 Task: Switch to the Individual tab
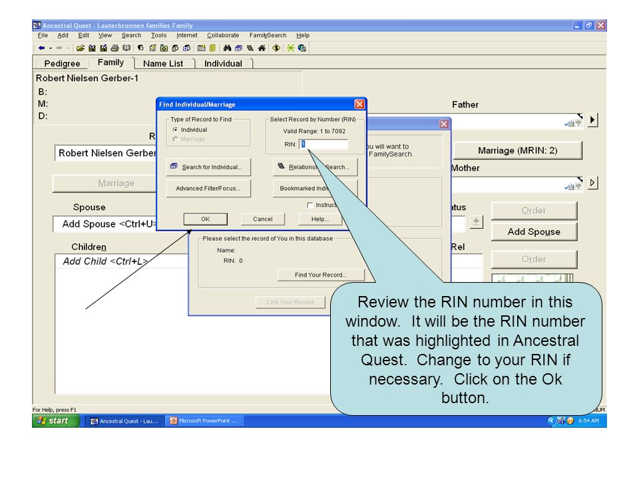223,64
